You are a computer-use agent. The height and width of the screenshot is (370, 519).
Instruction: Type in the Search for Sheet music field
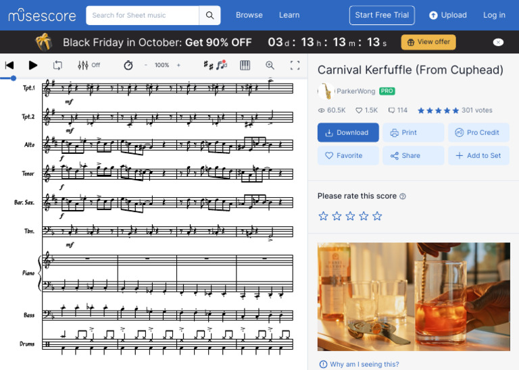point(143,15)
